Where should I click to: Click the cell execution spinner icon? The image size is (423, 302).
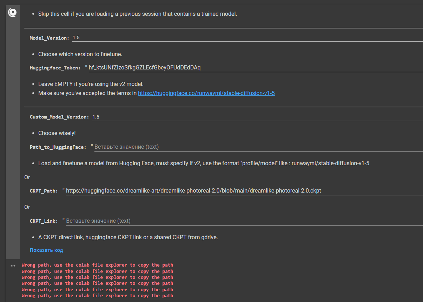pyautogui.click(x=13, y=12)
